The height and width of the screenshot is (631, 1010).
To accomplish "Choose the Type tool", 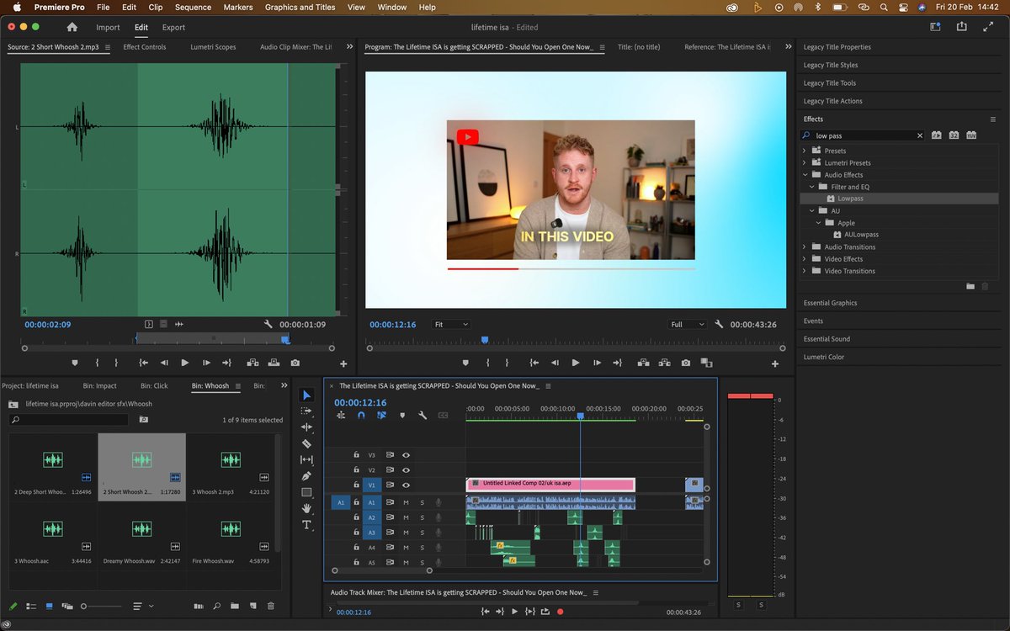I will tap(306, 525).
